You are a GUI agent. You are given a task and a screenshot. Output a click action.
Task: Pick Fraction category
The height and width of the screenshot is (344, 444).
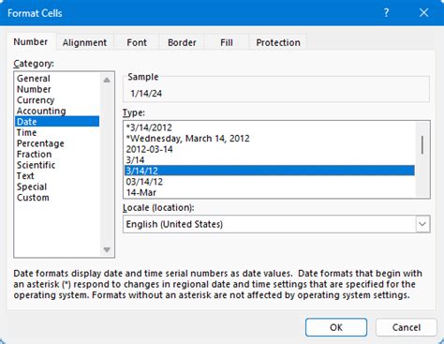57,154
